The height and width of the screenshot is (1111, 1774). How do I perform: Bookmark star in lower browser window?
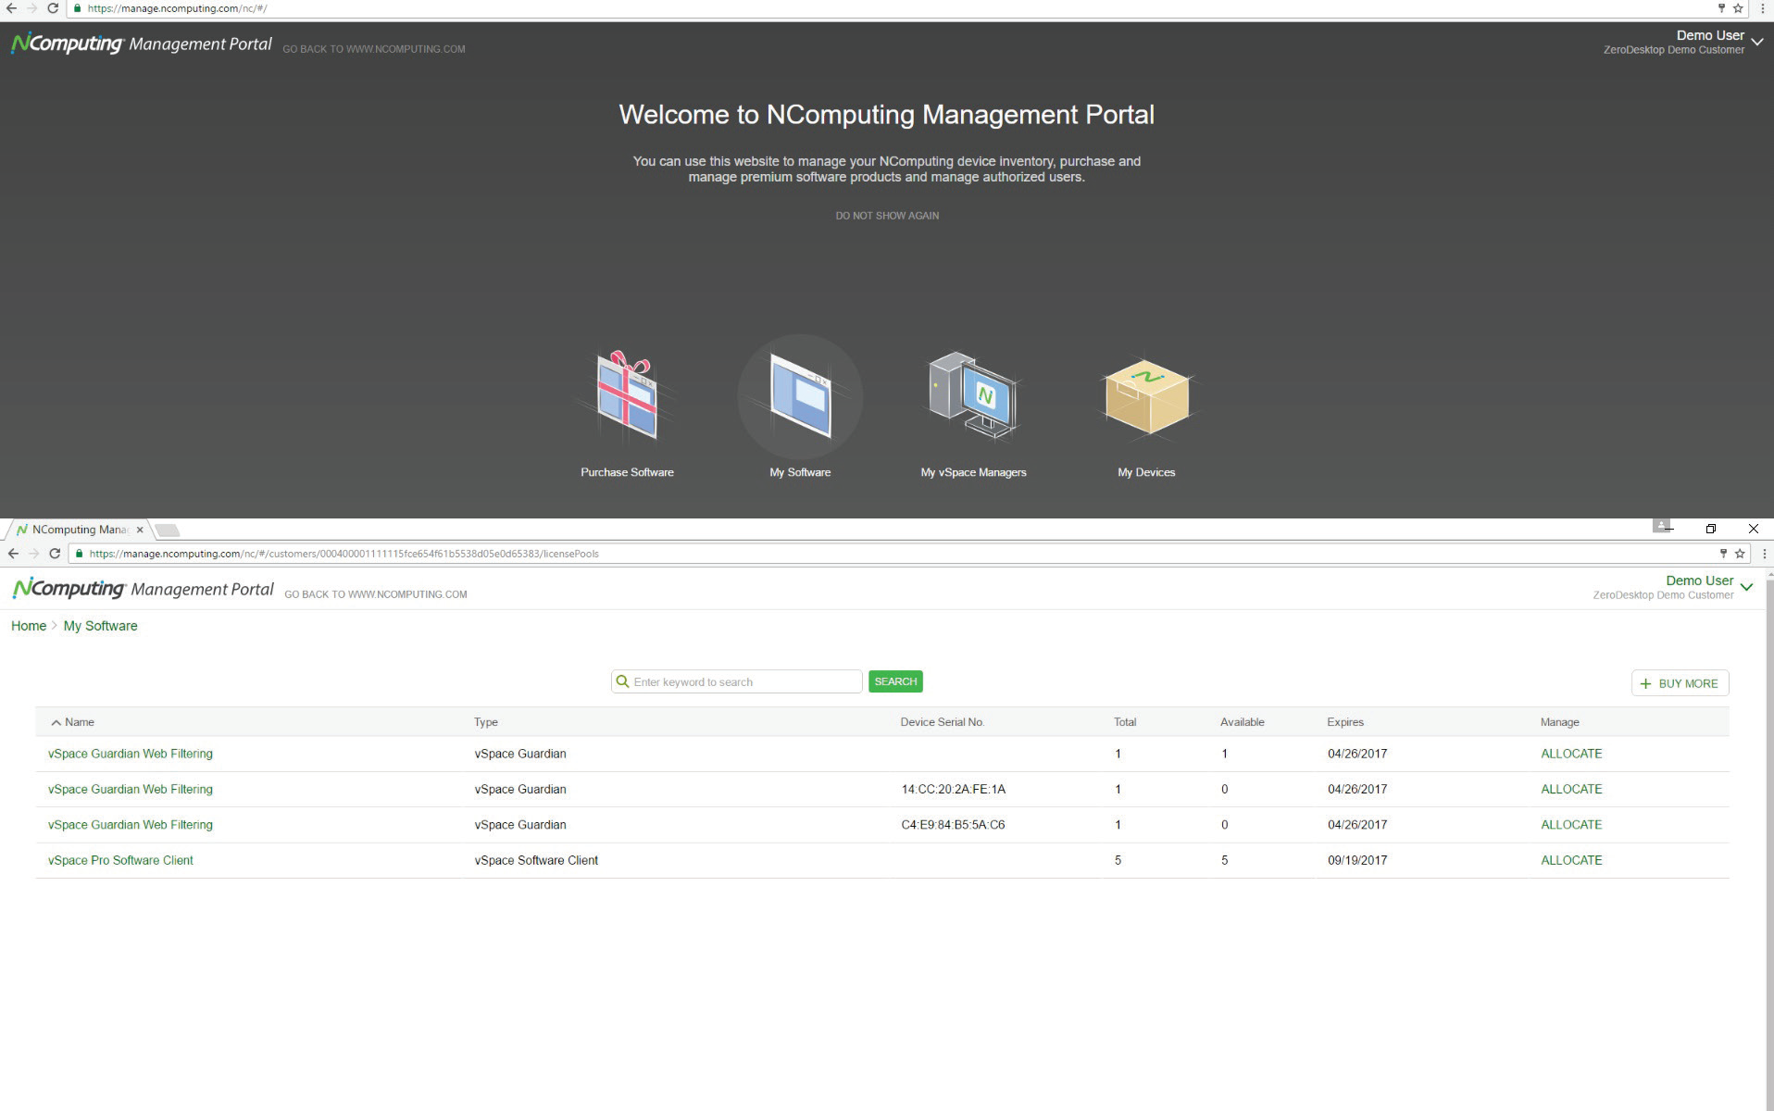1740,554
